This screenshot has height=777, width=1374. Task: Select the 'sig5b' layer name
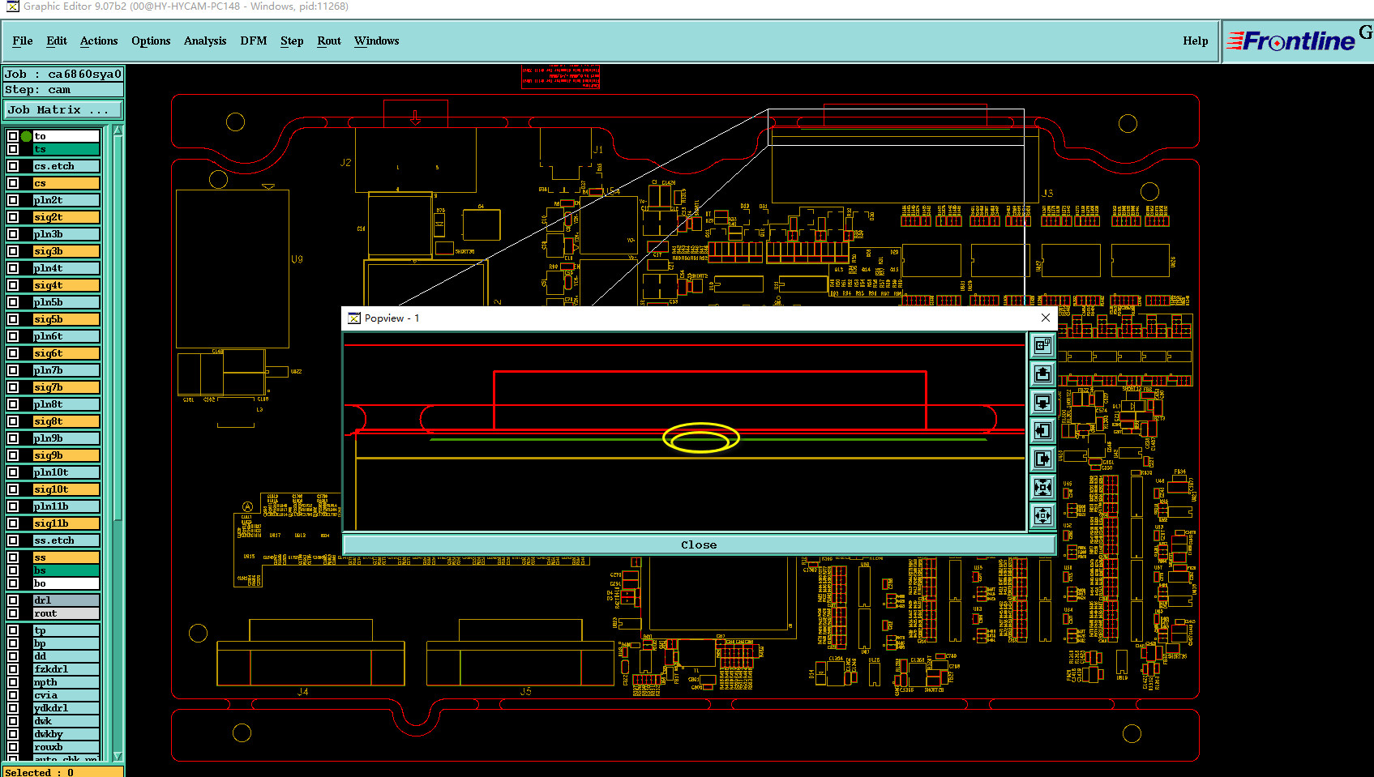(66, 319)
